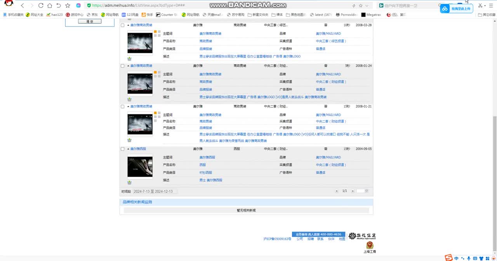497x261 pixels.
Task: Open 中央三套（综艺频道） channel link
Action: [331, 41]
